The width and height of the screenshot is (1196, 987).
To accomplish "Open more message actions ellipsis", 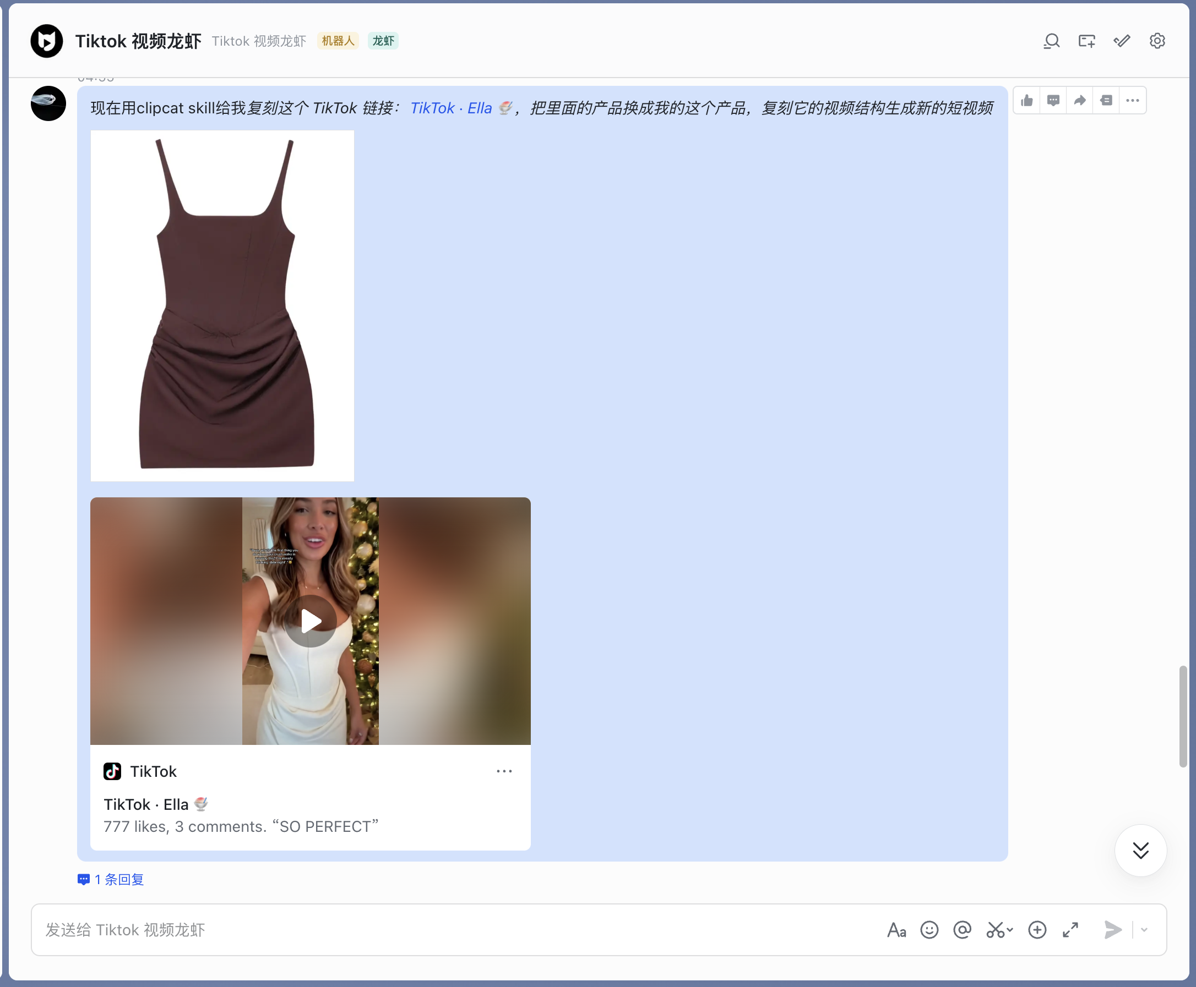I will point(1132,101).
